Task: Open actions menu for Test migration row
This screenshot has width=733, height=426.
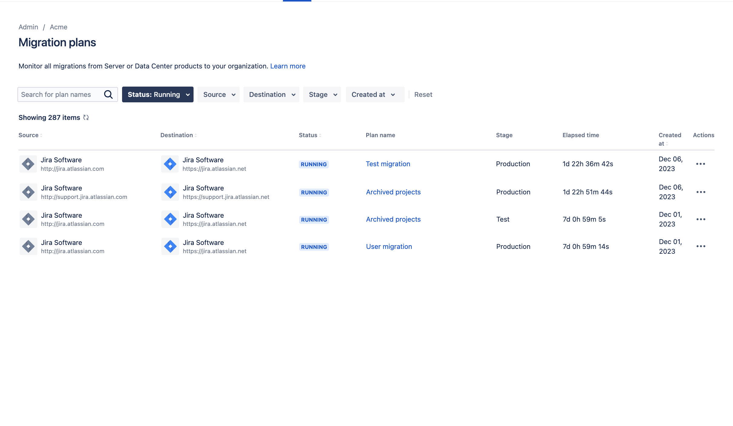Action: point(700,164)
